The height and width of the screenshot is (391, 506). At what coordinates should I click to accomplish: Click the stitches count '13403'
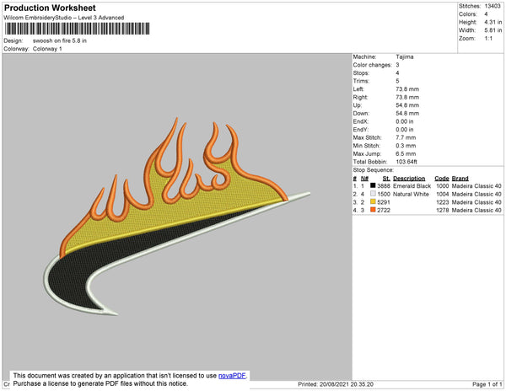pyautogui.click(x=493, y=6)
